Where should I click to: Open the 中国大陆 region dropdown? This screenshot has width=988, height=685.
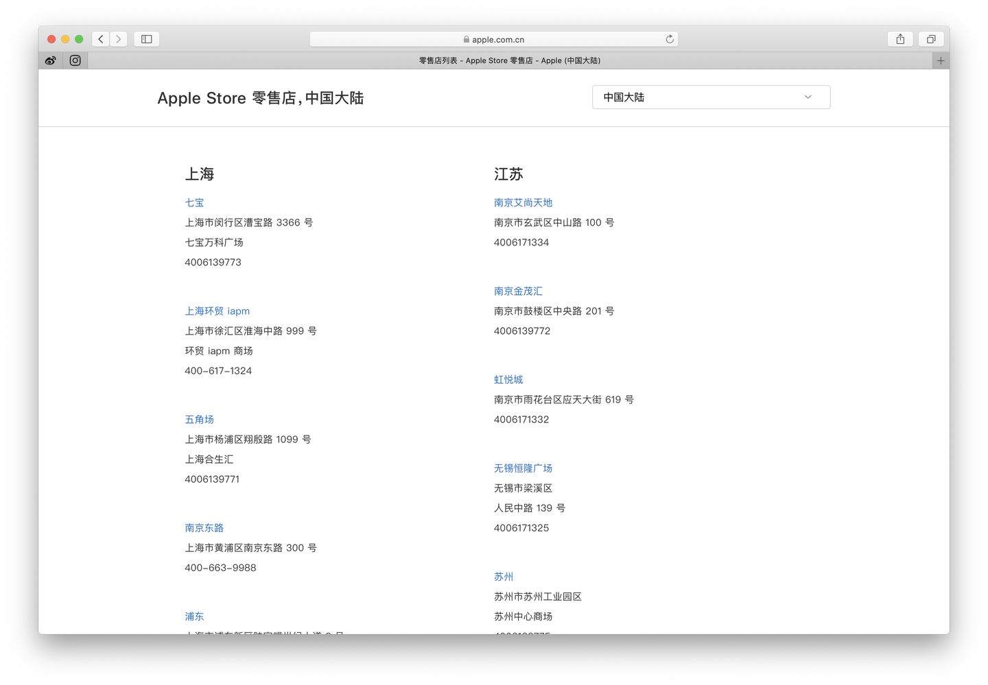click(711, 97)
